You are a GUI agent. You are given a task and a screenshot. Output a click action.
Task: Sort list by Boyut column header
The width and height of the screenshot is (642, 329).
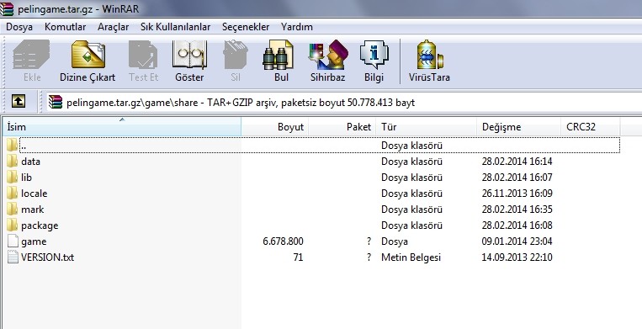pos(275,127)
